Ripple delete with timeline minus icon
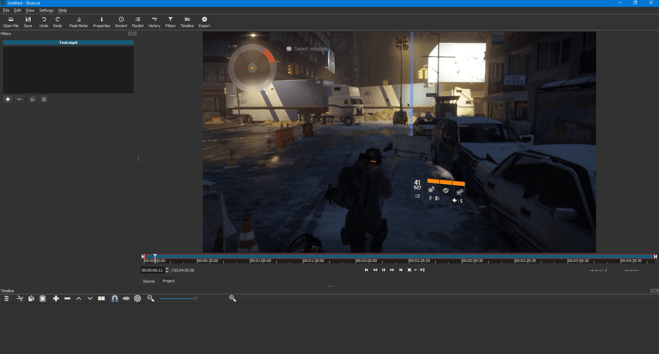 [x=67, y=298]
